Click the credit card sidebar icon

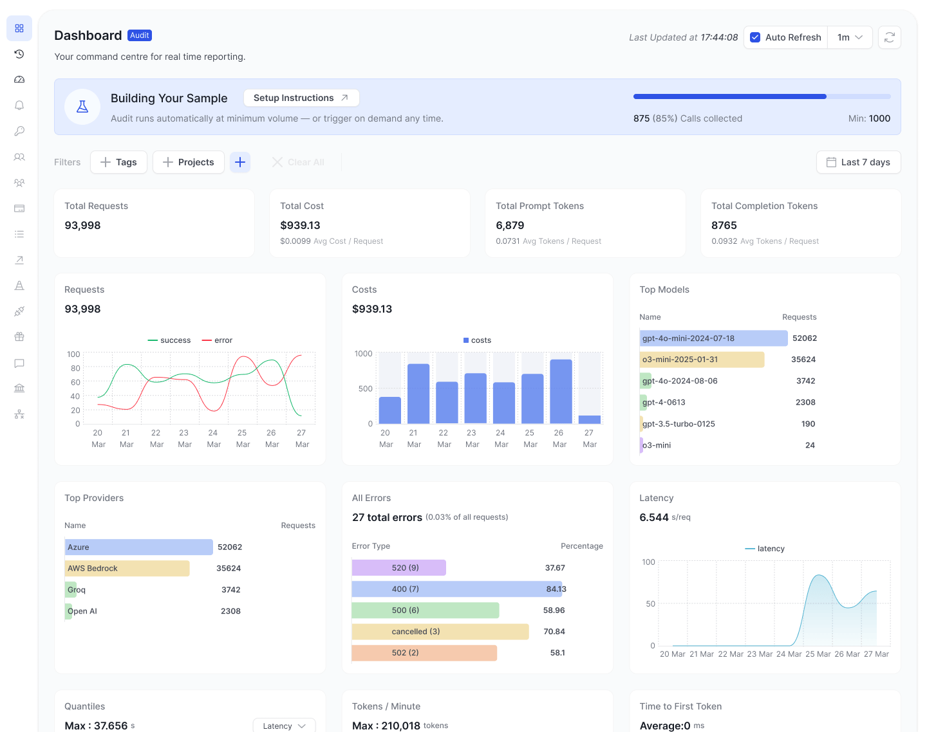(x=19, y=208)
